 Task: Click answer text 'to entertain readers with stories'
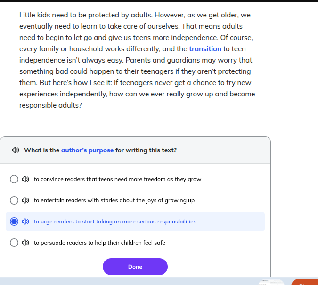[x=114, y=200]
